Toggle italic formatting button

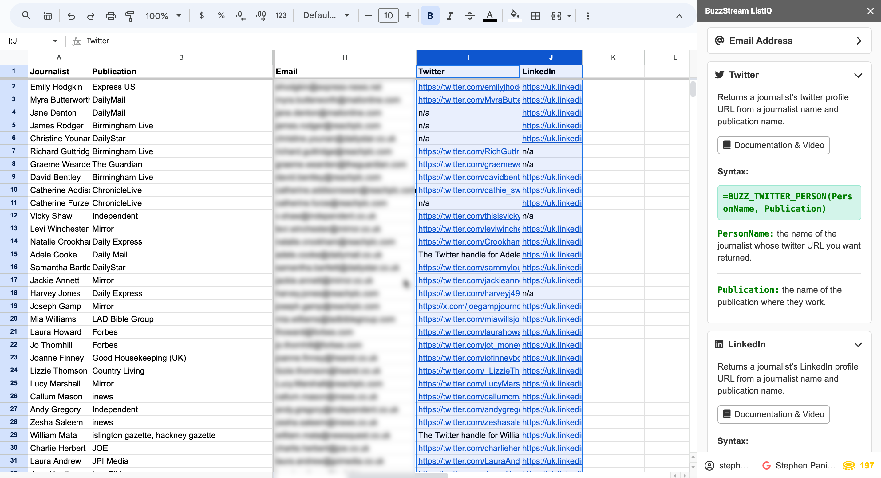(x=450, y=16)
